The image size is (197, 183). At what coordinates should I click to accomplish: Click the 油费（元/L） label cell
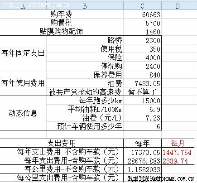click(85, 118)
